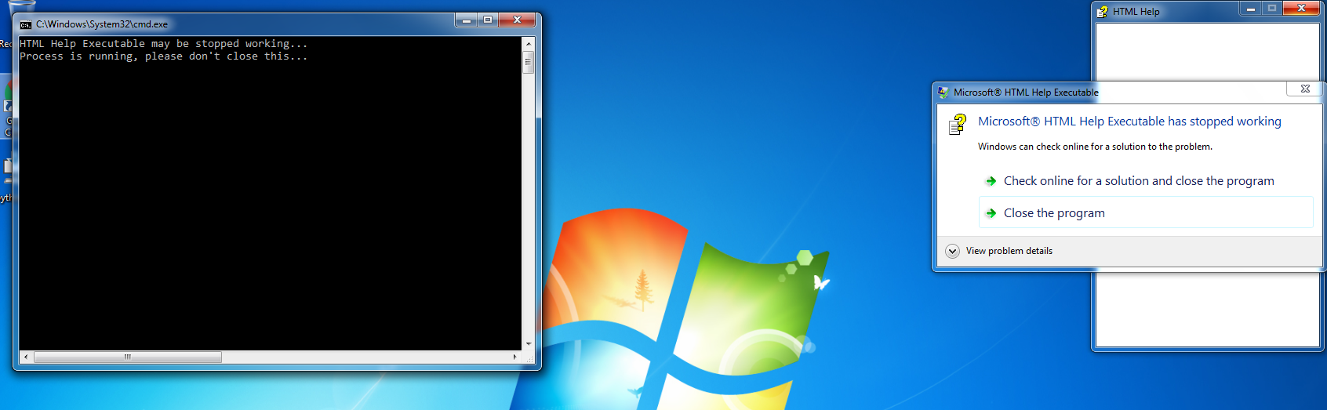1327x410 pixels.
Task: Click 'Process is running, please don't close' line
Action: point(164,56)
